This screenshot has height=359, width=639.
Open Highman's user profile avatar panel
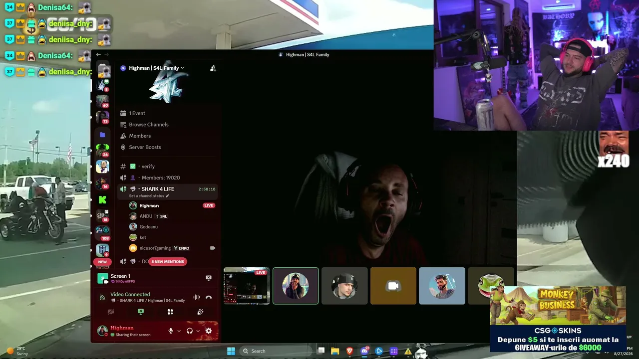pyautogui.click(x=103, y=331)
